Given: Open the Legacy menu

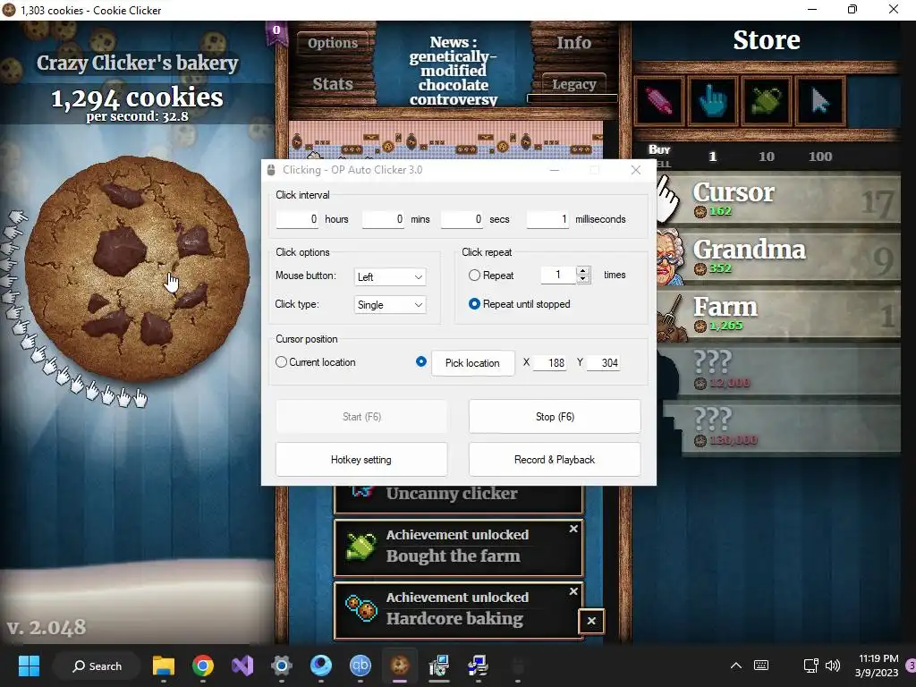Looking at the screenshot, I should [573, 84].
